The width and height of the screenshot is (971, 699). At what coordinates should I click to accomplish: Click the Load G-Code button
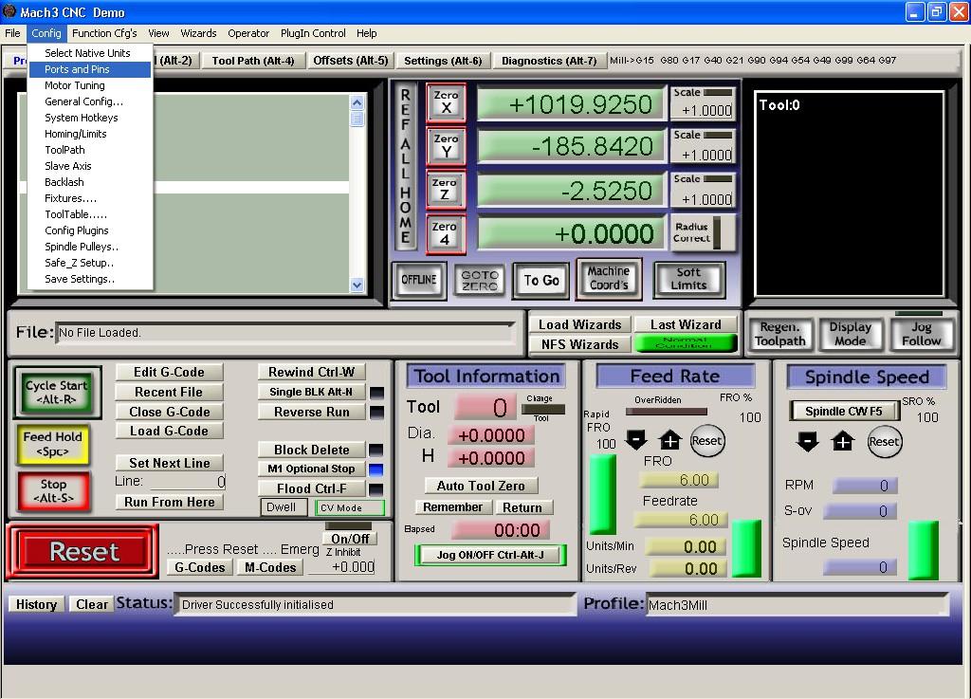169,431
